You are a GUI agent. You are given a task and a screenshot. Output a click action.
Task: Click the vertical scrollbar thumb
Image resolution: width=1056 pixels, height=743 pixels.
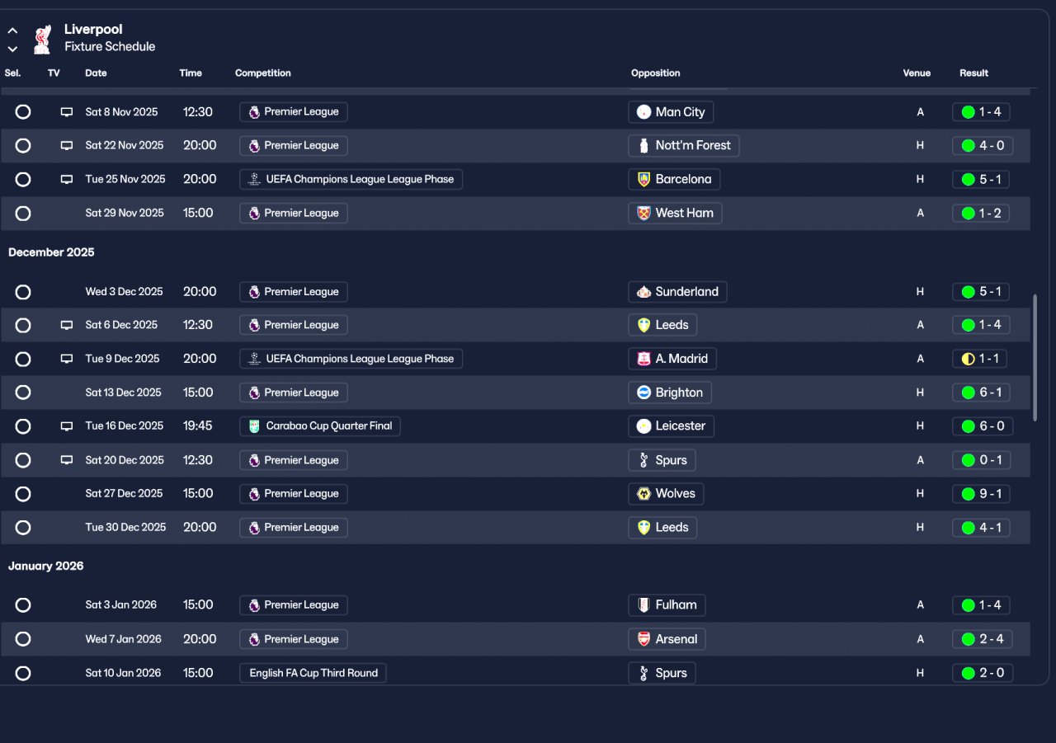click(x=1035, y=358)
